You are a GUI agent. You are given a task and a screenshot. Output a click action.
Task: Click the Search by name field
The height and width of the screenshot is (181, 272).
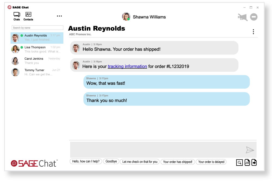pyautogui.click(x=38, y=28)
